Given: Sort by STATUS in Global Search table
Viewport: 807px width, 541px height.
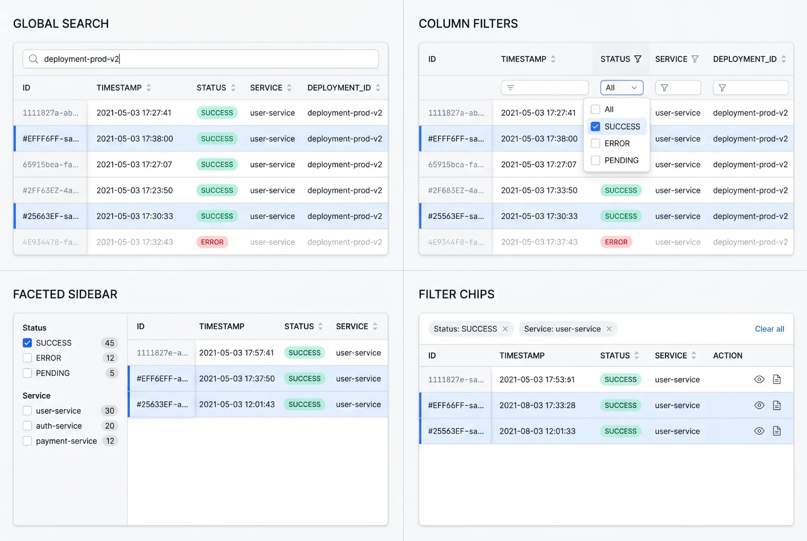Looking at the screenshot, I should pyautogui.click(x=233, y=88).
